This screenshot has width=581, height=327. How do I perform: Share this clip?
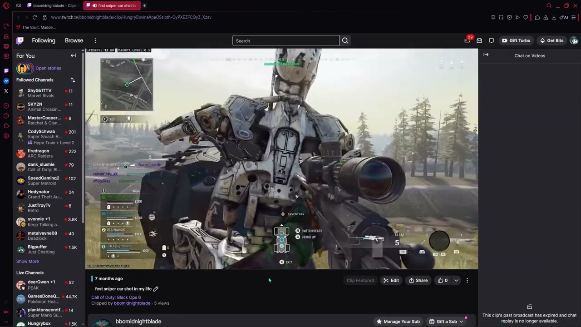coord(418,280)
